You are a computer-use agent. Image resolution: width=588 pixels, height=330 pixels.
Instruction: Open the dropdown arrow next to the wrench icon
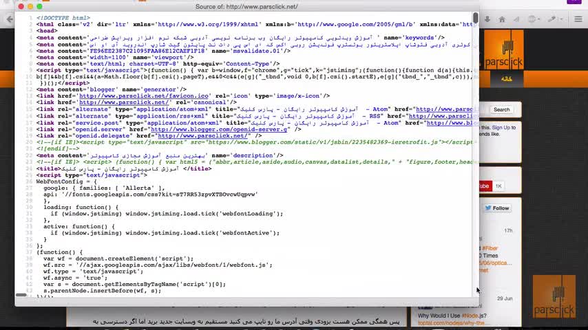(x=561, y=19)
